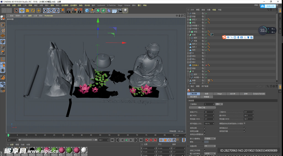This screenshot has height=156, width=283.
Task: Select the Move tool in top toolbar
Action: 22,11
